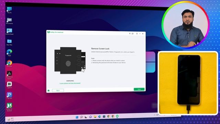Click the Remove Screen Lock heading

coord(100,49)
